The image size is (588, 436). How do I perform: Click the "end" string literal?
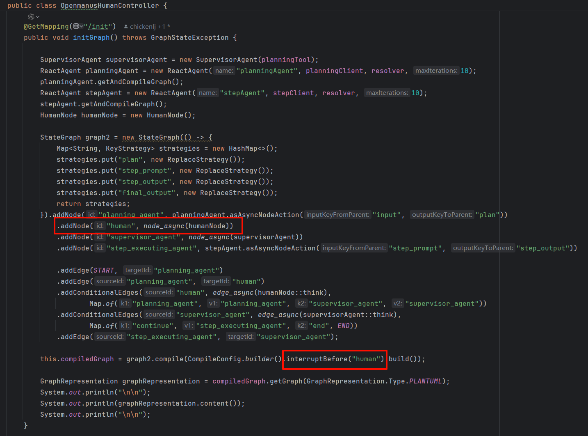(x=319, y=326)
